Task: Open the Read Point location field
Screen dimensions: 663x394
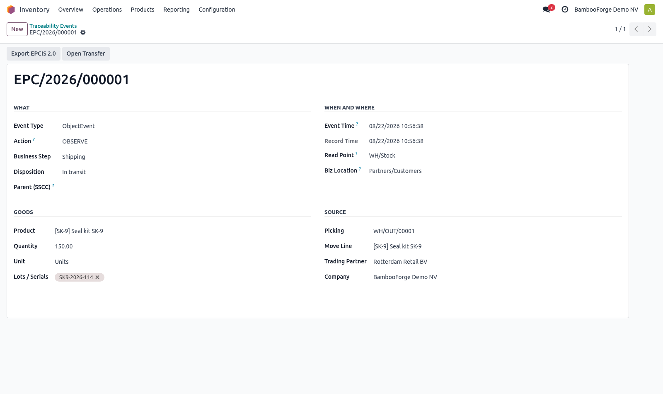Action: [x=496, y=156]
